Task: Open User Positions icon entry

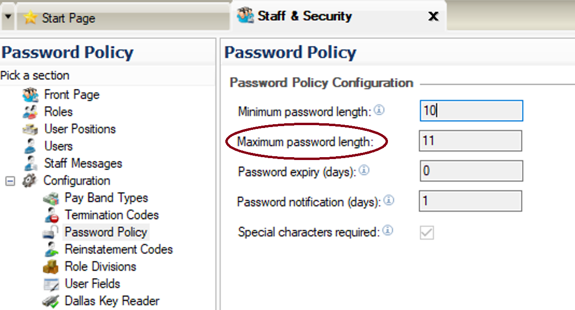Action: 31,129
